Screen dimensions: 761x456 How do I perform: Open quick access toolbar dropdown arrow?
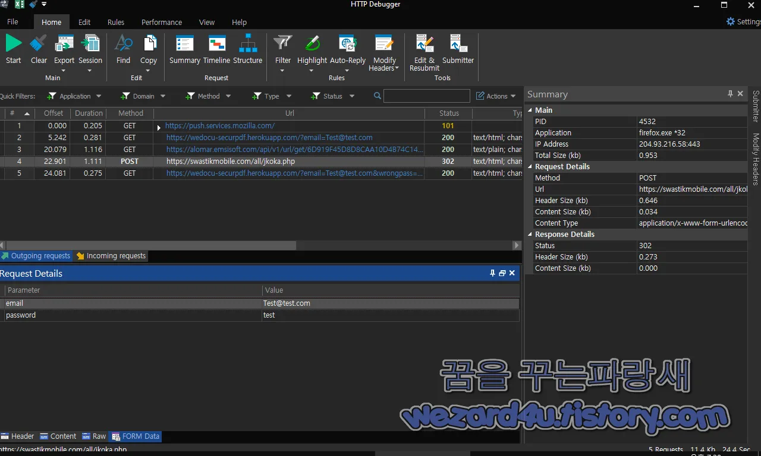(x=43, y=4)
